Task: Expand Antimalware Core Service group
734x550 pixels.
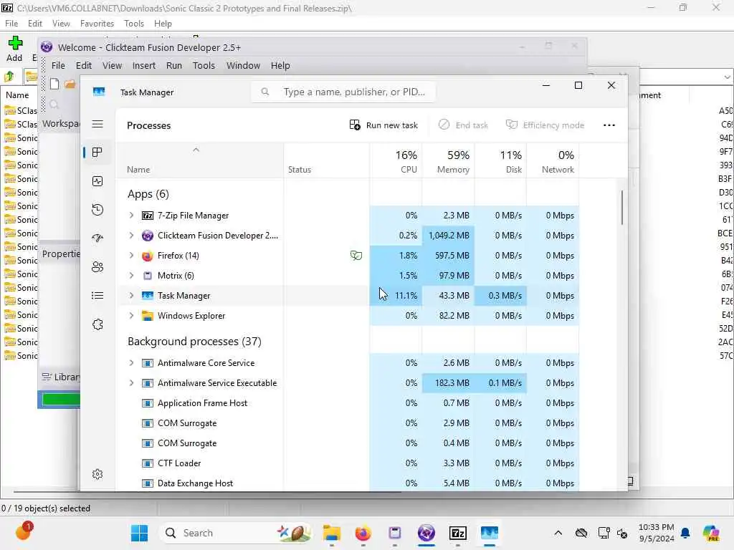Action: point(132,363)
